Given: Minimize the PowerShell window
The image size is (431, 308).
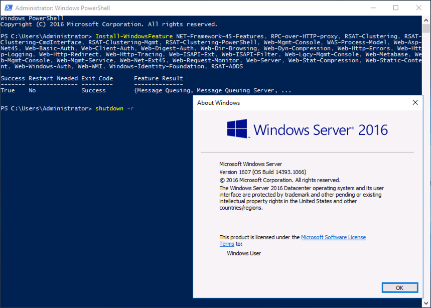Looking at the screenshot, I should (373, 8).
